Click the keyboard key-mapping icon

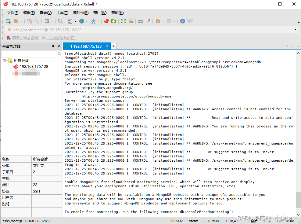pyautogui.click(x=141, y=21)
